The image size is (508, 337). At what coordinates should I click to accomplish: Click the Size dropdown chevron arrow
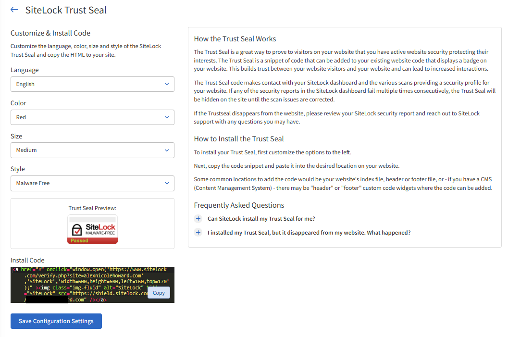click(167, 150)
